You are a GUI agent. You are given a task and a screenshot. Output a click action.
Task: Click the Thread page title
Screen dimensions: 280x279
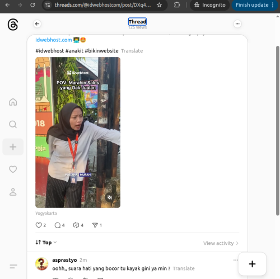pos(137,22)
